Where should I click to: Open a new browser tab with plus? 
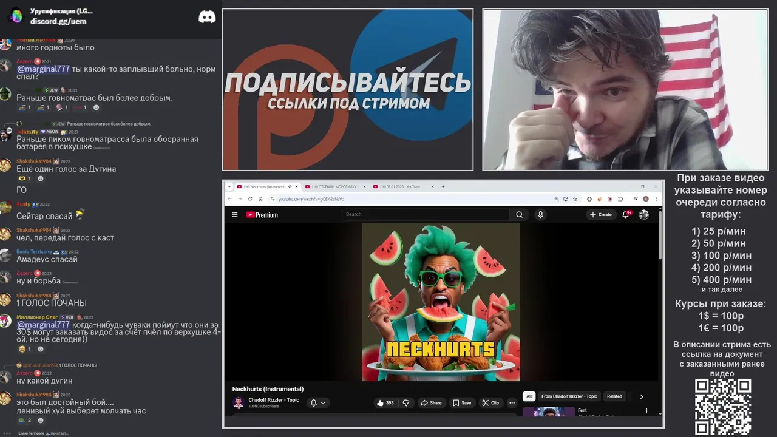click(443, 186)
